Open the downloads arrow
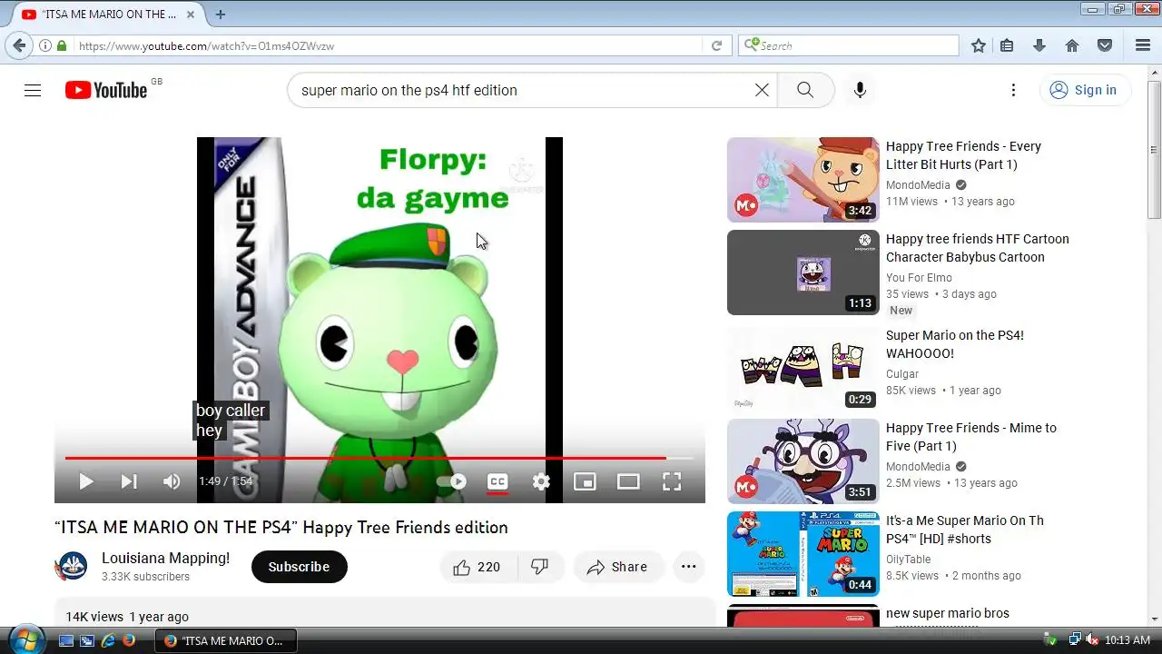 pos(1039,45)
